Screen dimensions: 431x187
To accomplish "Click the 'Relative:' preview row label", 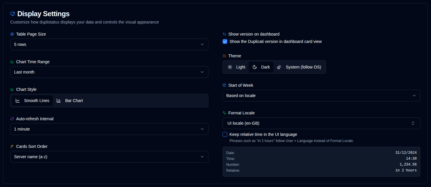I will pyautogui.click(x=233, y=171).
